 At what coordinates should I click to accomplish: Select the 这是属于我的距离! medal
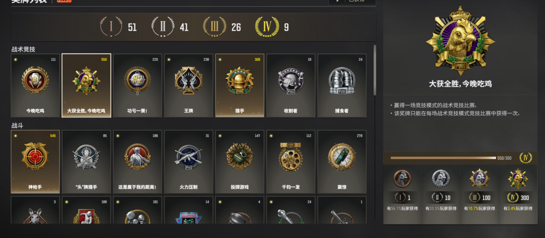[x=137, y=162]
